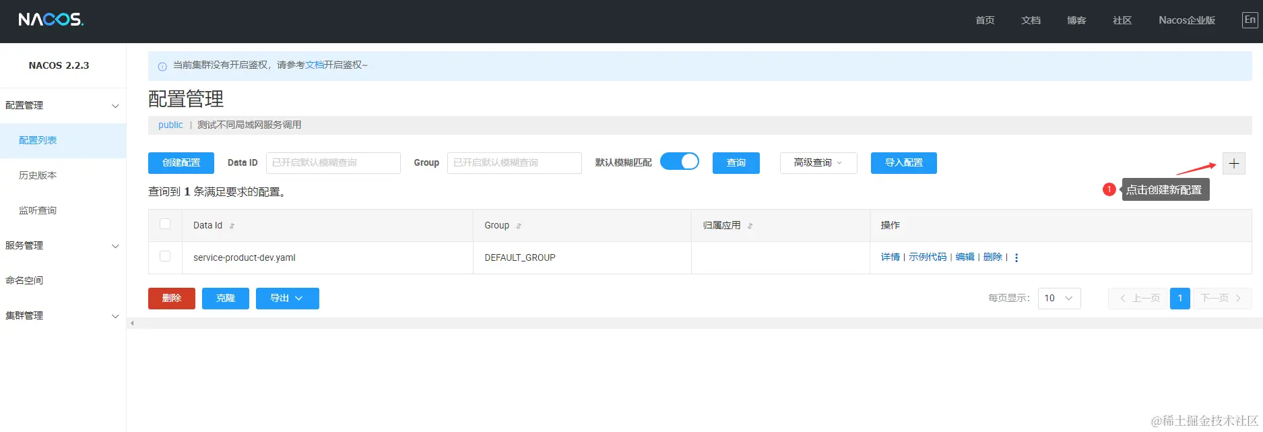Click the 查询 button
Screen dimensions: 1263x432
click(736, 163)
